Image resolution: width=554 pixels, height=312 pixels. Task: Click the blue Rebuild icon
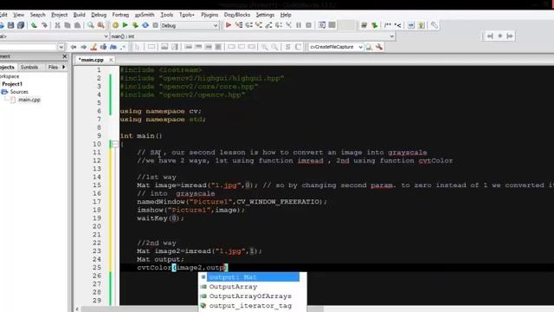[x=145, y=25]
